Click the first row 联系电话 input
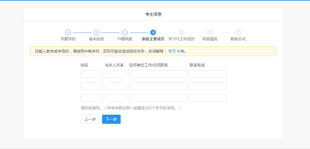This screenshot has width=310, height=149. [208, 74]
